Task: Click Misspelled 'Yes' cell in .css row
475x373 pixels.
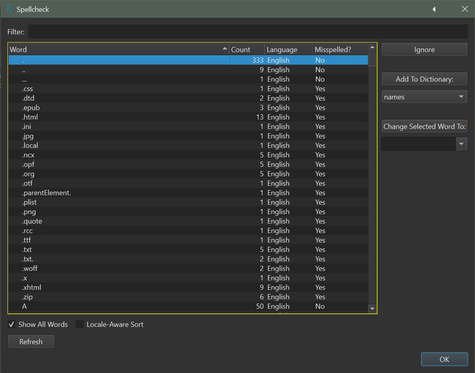Action: tap(340, 89)
